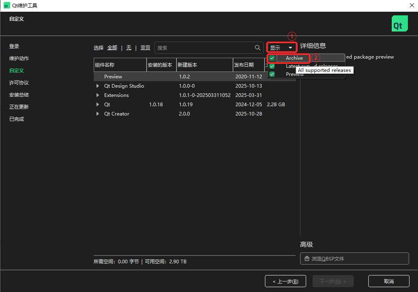Image resolution: width=418 pixels, height=292 pixels.
Task: Select the 维护动作 step in sidebar
Action: point(19,59)
